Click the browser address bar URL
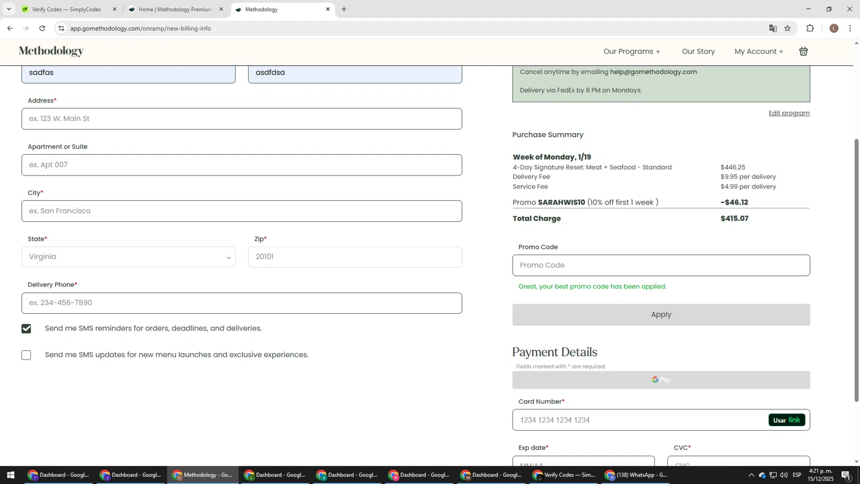Image resolution: width=860 pixels, height=484 pixels. [x=140, y=28]
